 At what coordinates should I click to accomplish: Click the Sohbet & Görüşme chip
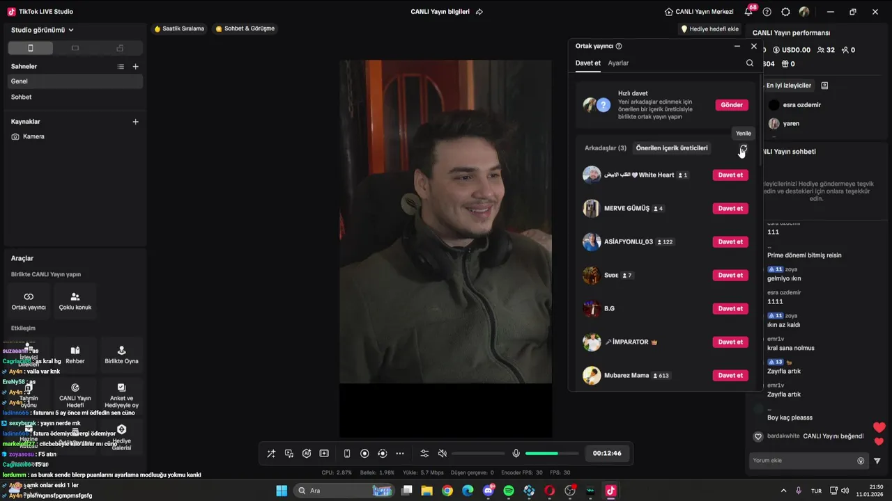[245, 29]
